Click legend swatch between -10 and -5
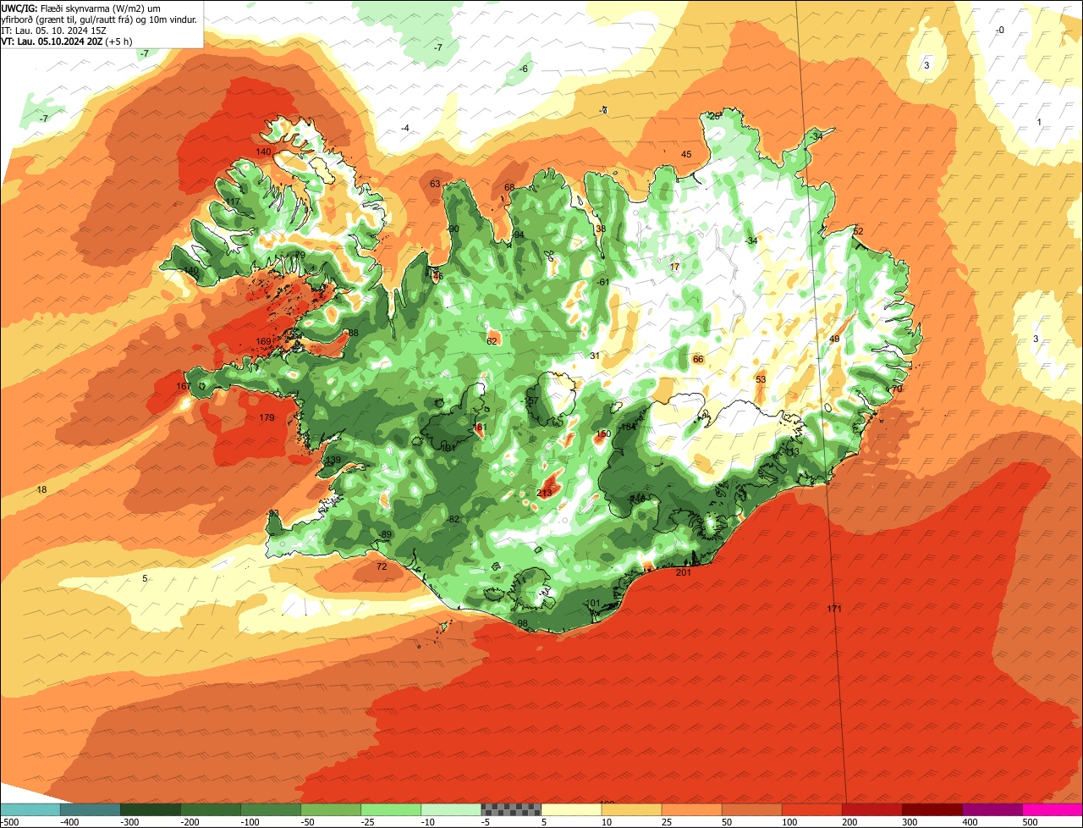The image size is (1083, 828). (451, 809)
